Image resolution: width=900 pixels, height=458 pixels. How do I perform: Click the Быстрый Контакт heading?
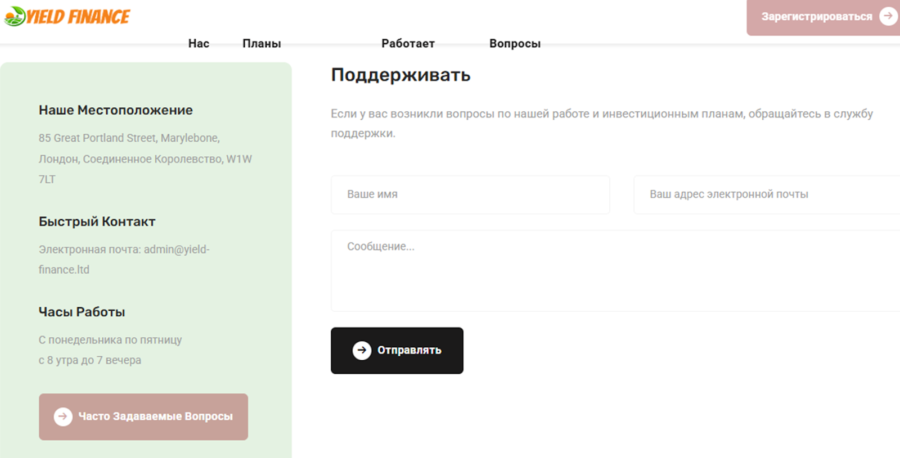pyautogui.click(x=97, y=221)
